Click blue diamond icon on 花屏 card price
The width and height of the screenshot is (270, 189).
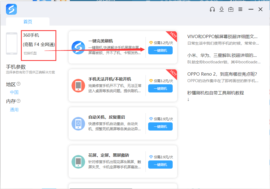point(151,157)
